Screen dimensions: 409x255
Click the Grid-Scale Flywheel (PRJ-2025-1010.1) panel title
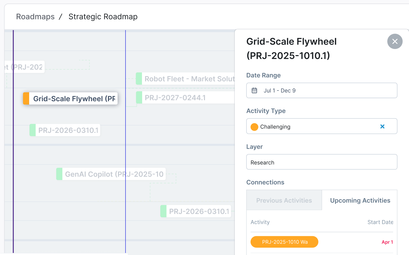pos(291,48)
